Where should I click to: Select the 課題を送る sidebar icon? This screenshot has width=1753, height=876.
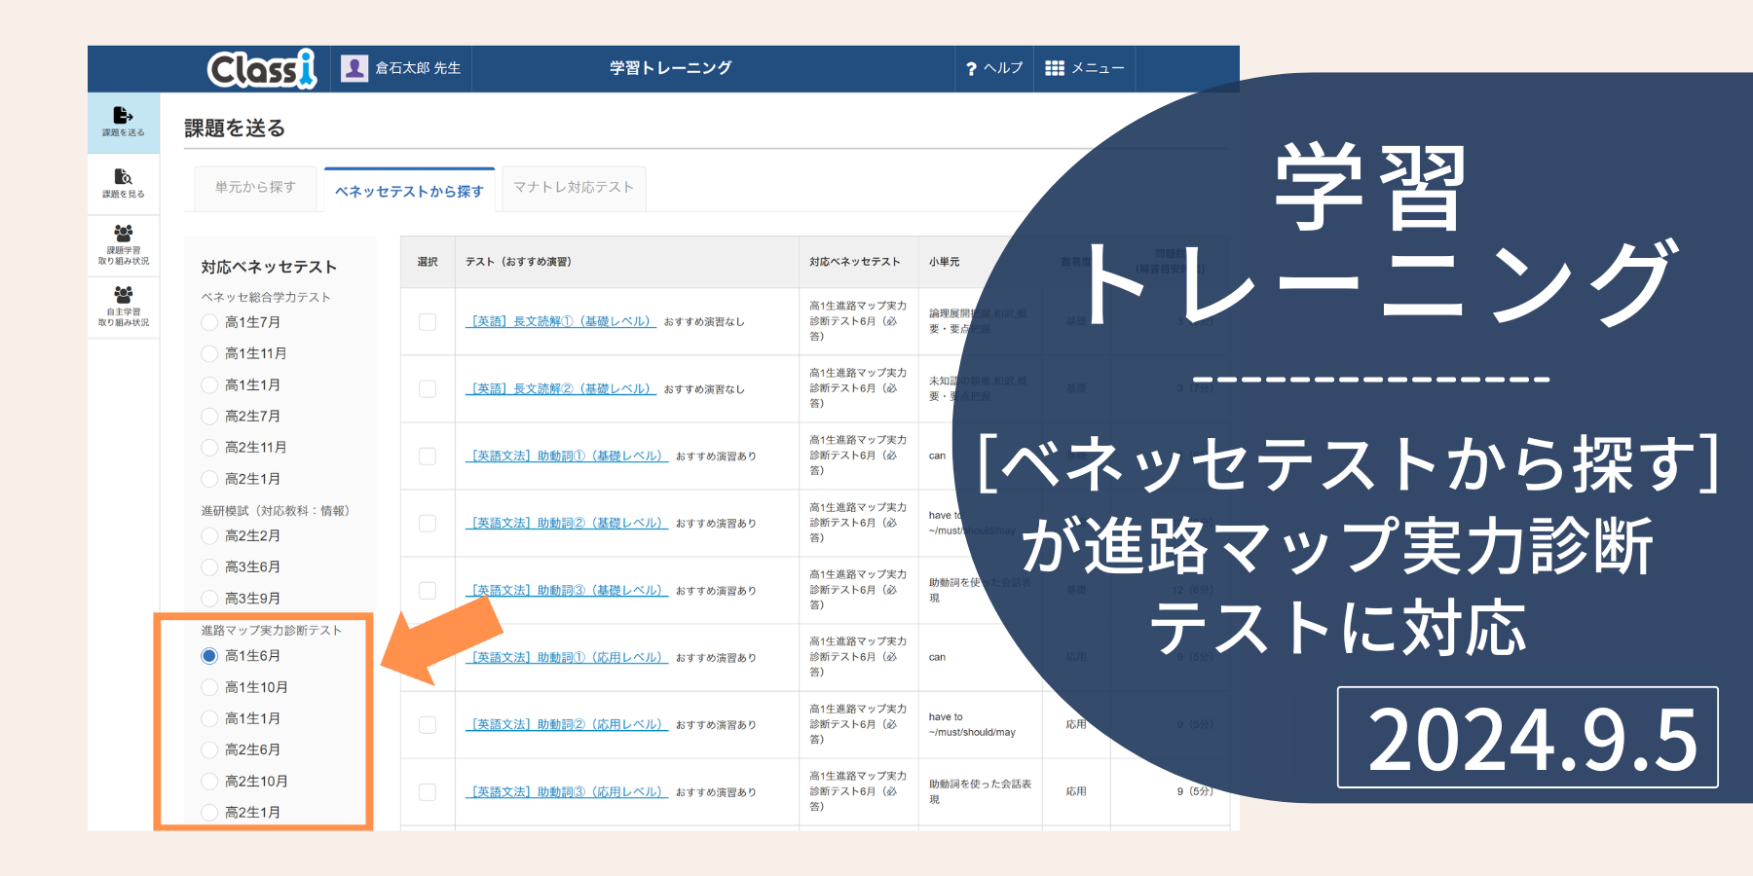click(124, 123)
